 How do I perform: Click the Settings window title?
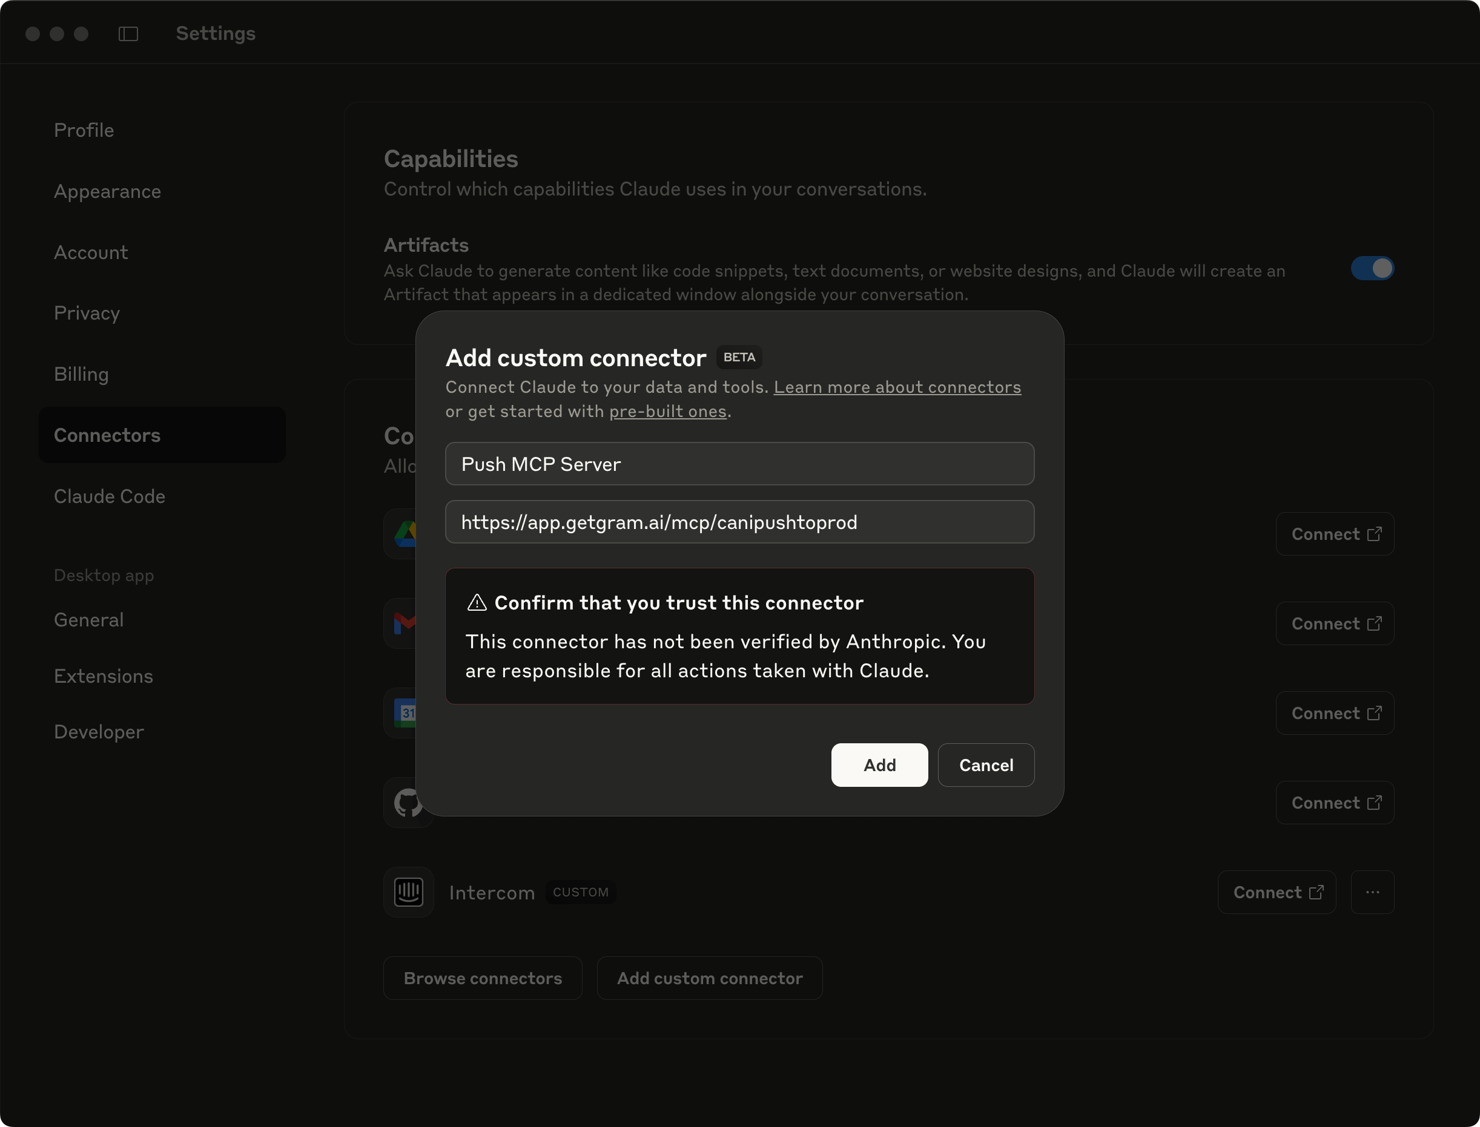(216, 33)
